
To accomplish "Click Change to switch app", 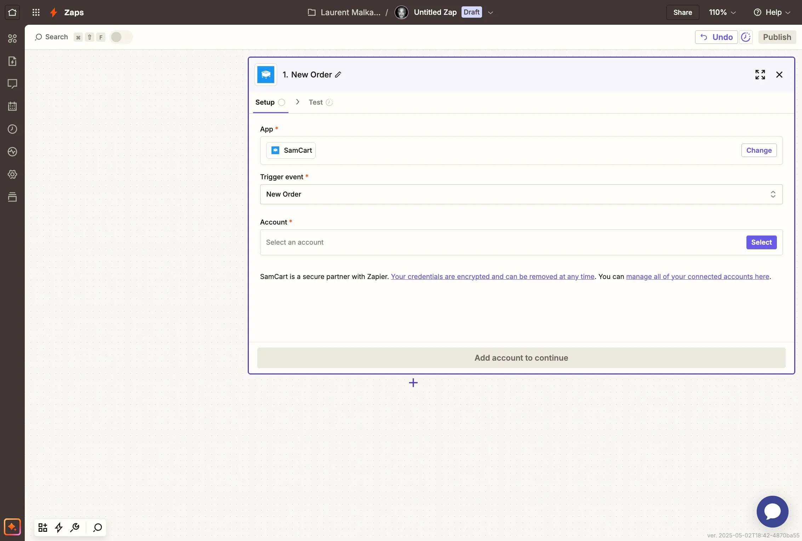I will [x=759, y=150].
